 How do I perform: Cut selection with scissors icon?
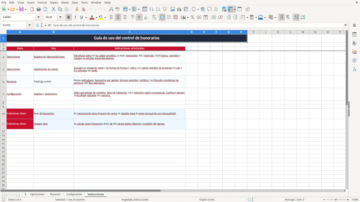[53, 9]
